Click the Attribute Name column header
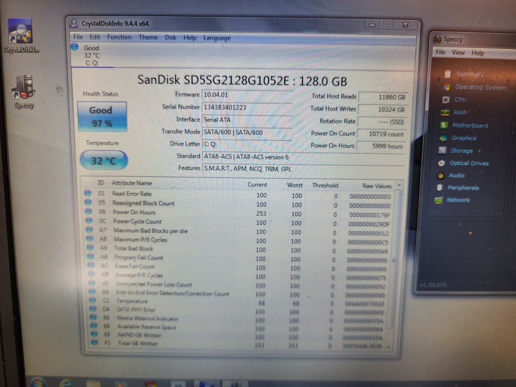Image resolution: width=516 pixels, height=387 pixels. click(132, 183)
